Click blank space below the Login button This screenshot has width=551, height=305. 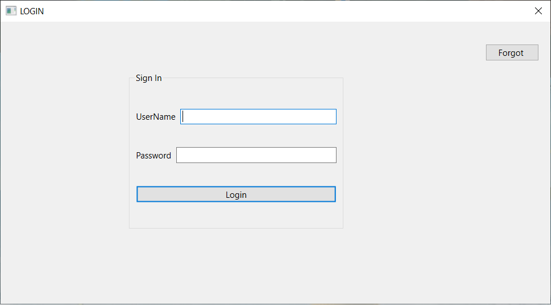coord(236,215)
